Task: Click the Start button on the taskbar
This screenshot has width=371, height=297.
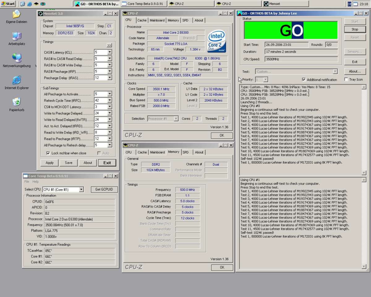Action: coord(8,4)
